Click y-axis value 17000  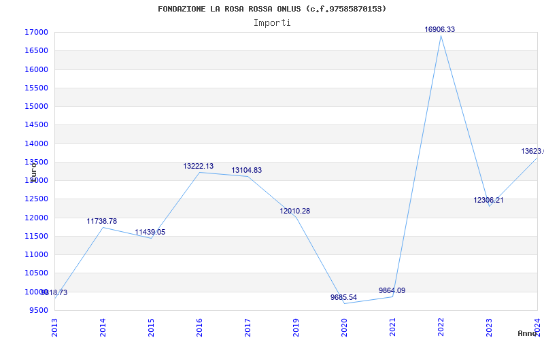click(36, 32)
